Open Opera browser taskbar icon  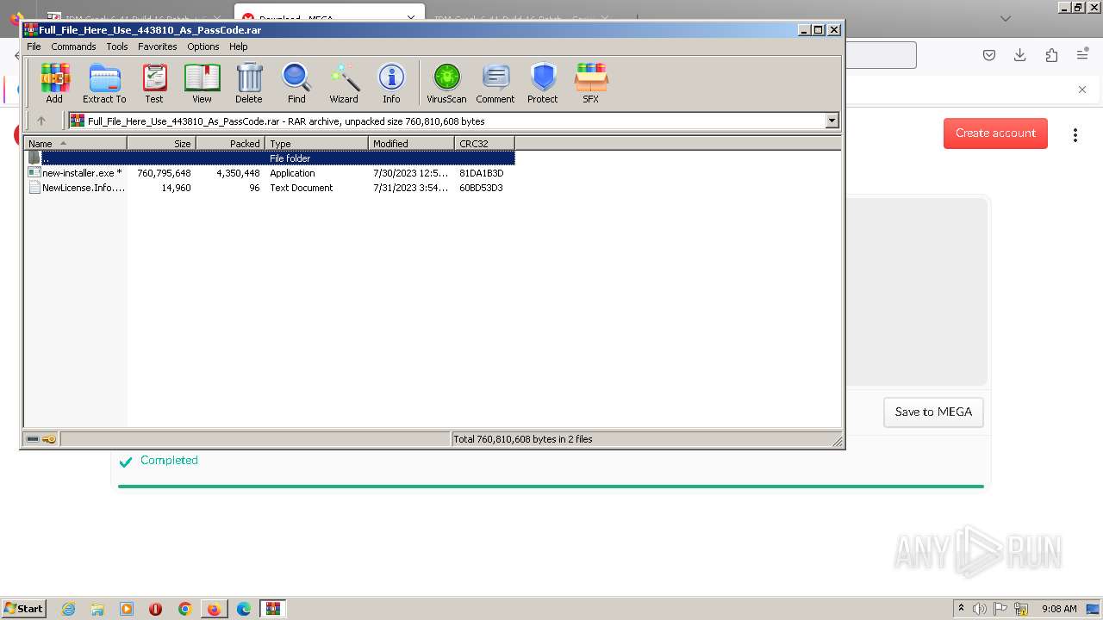point(156,609)
